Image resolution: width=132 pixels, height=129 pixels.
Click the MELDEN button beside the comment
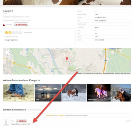pos(22,121)
